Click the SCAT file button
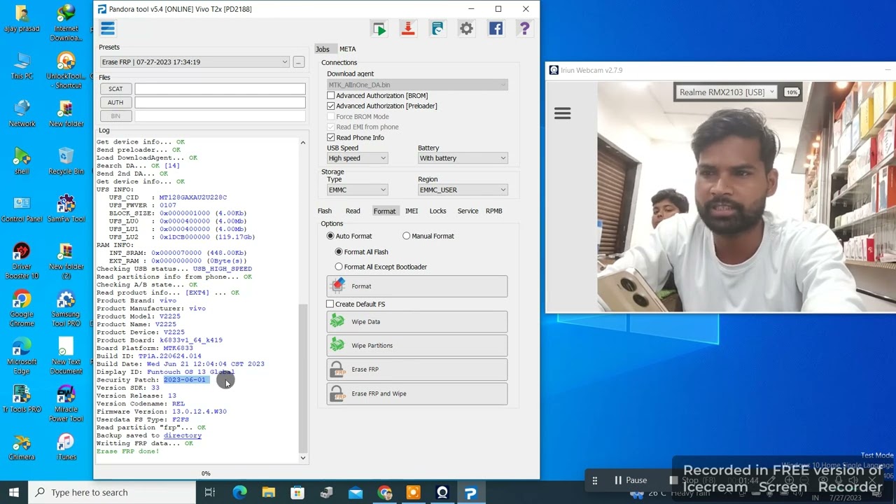Image resolution: width=896 pixels, height=504 pixels. (115, 89)
